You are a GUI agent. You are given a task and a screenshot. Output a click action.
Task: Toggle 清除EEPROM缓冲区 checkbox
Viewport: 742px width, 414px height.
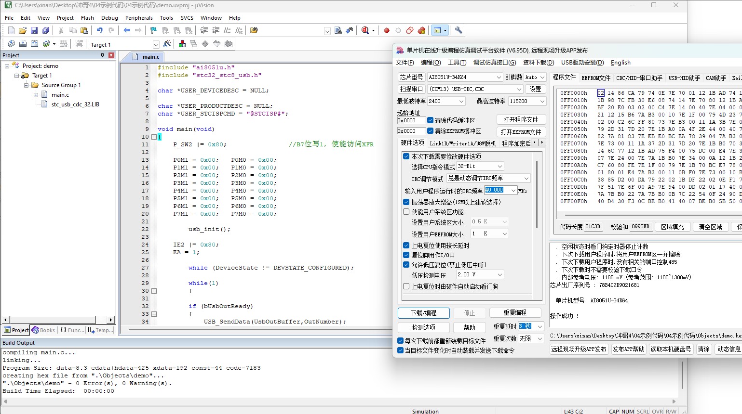pos(431,131)
